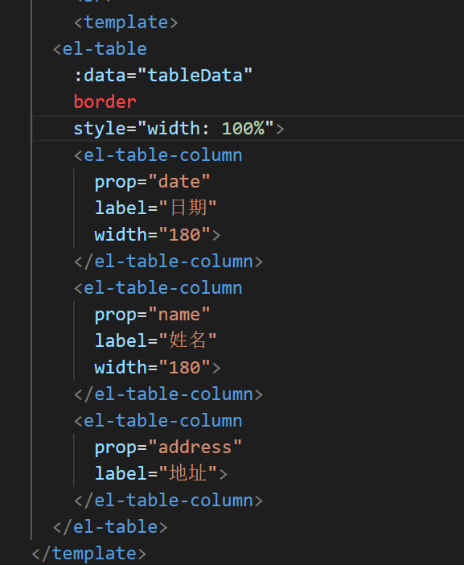Click the <el-table-column tag above prop="name"
This screenshot has width=464, height=565.
pos(158,288)
